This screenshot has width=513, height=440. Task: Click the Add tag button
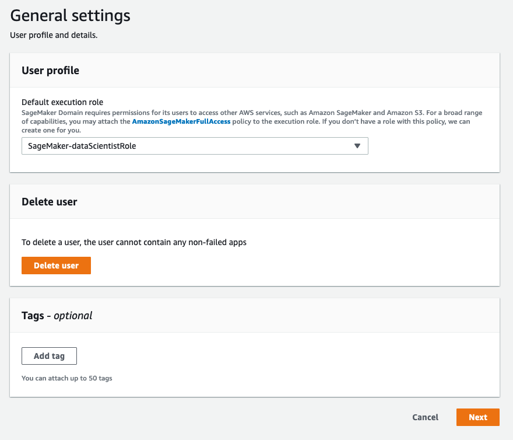[49, 356]
